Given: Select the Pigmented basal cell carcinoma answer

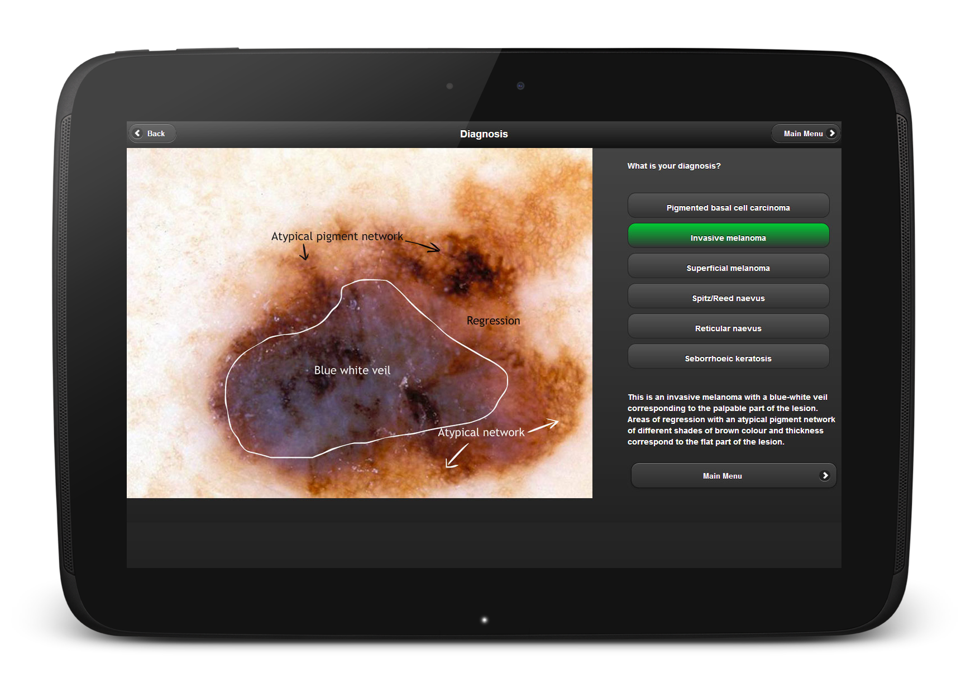Looking at the screenshot, I should pyautogui.click(x=728, y=207).
